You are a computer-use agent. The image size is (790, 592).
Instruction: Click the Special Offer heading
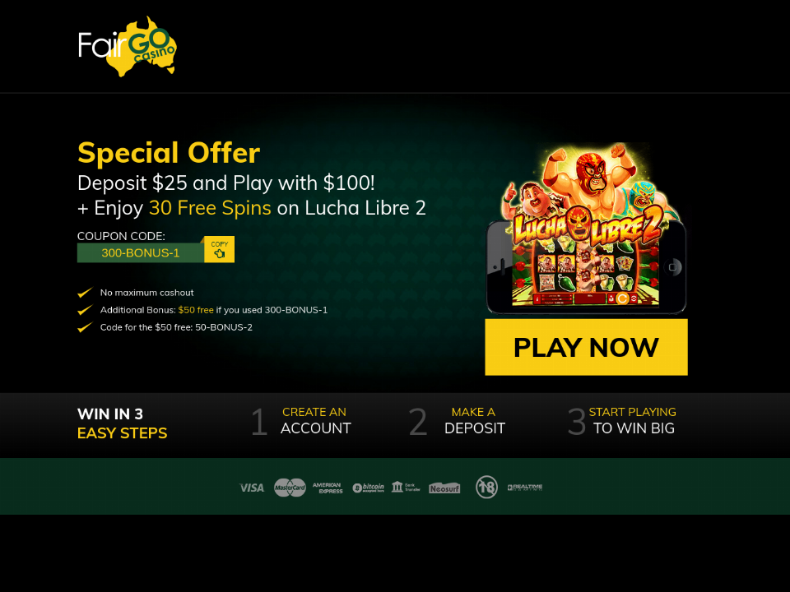click(169, 153)
